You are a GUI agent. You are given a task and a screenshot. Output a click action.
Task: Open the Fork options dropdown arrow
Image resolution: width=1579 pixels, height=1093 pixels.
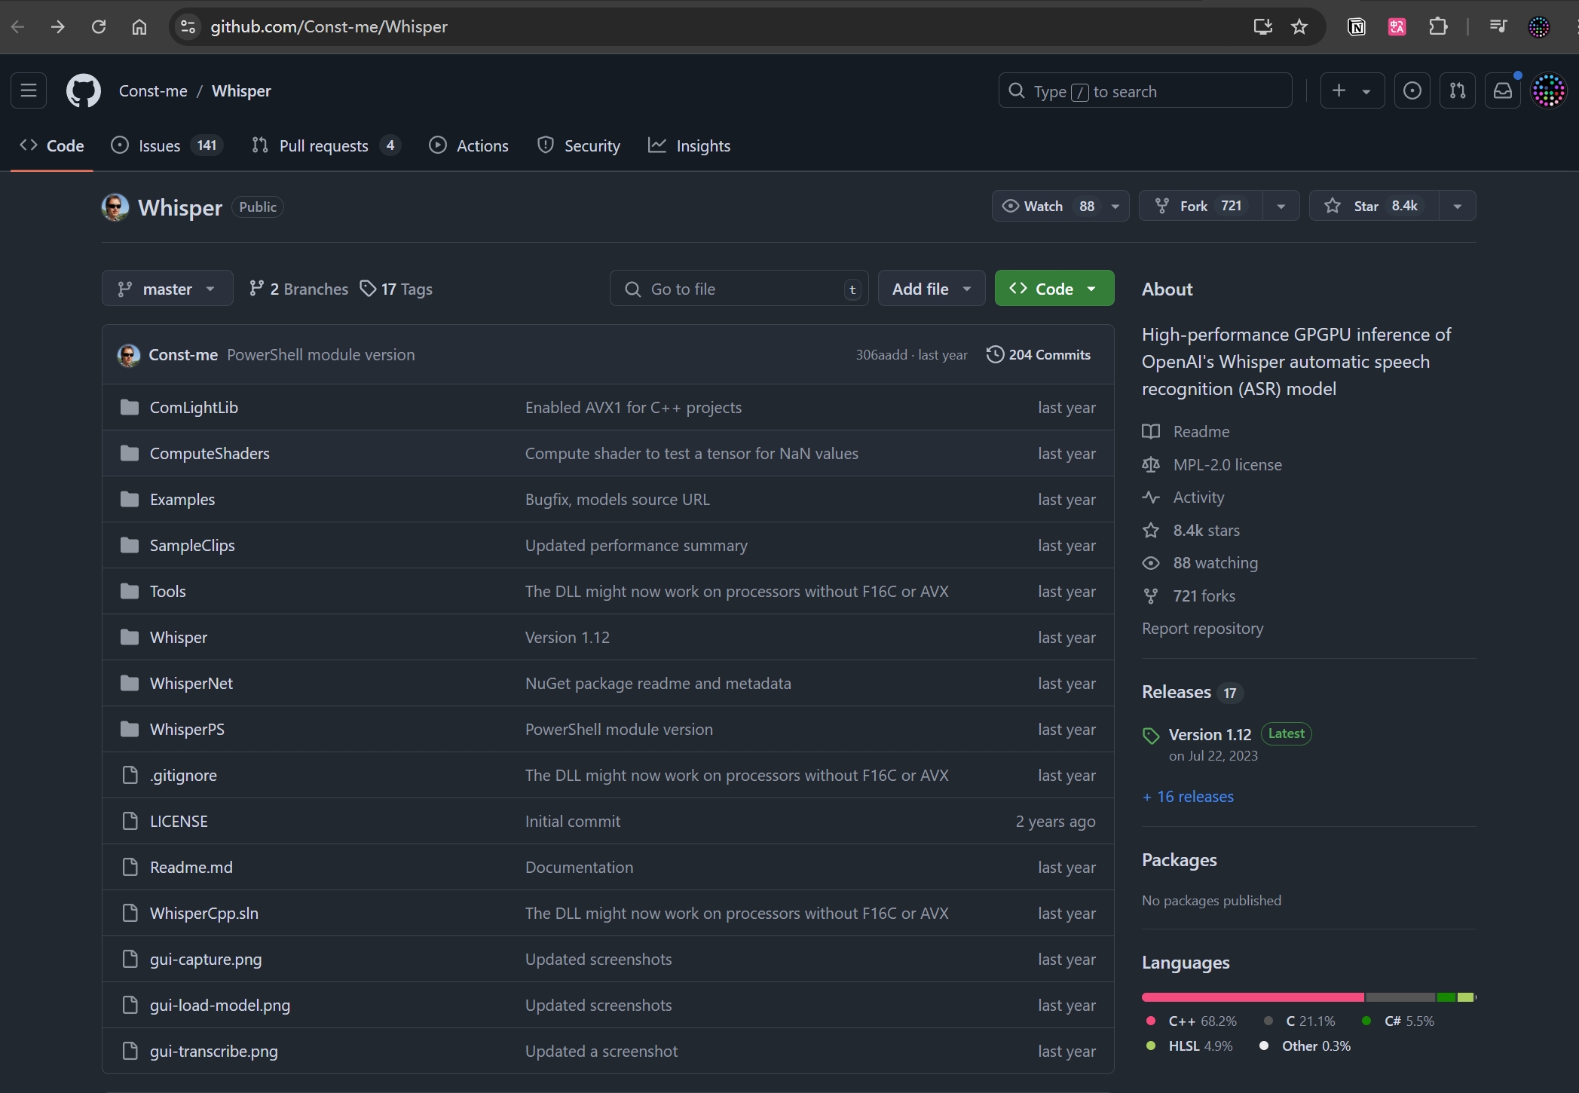pyautogui.click(x=1281, y=206)
